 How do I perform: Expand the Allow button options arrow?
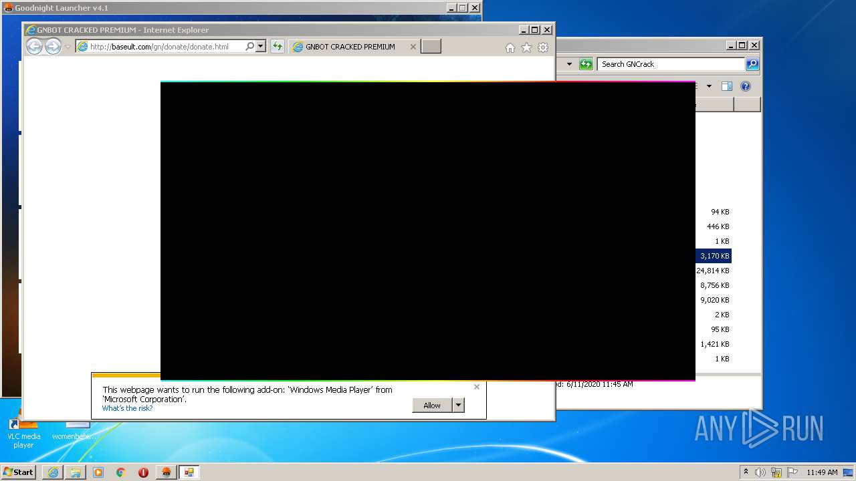458,405
